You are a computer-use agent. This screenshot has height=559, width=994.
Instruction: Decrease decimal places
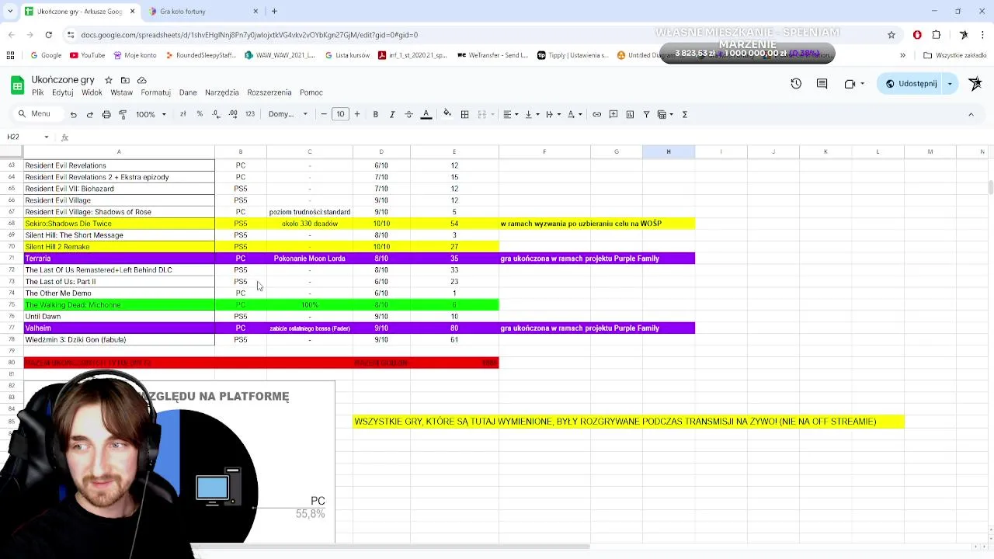pos(216,114)
